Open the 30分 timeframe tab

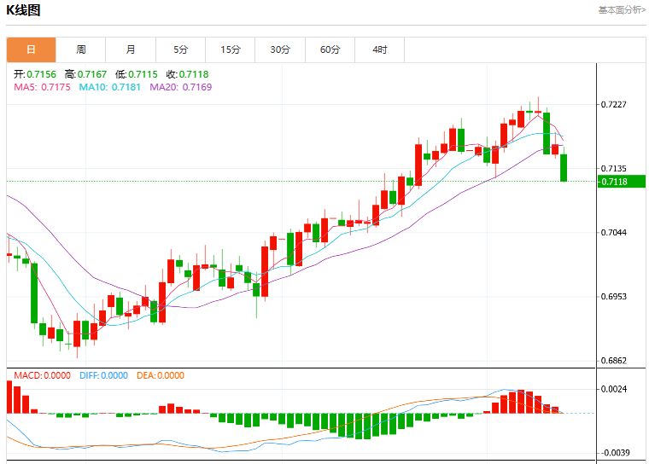click(280, 50)
